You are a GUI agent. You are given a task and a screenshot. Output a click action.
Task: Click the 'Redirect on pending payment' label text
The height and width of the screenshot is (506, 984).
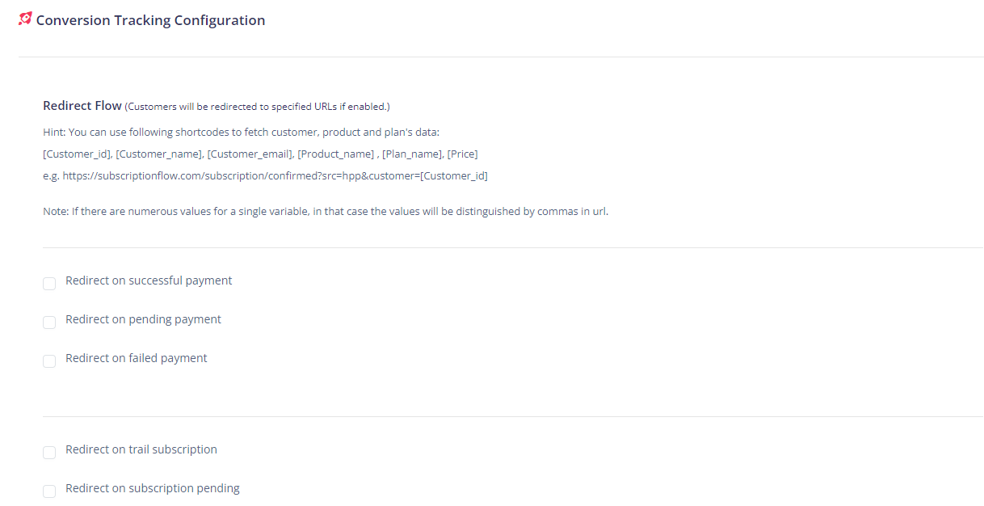[143, 319]
